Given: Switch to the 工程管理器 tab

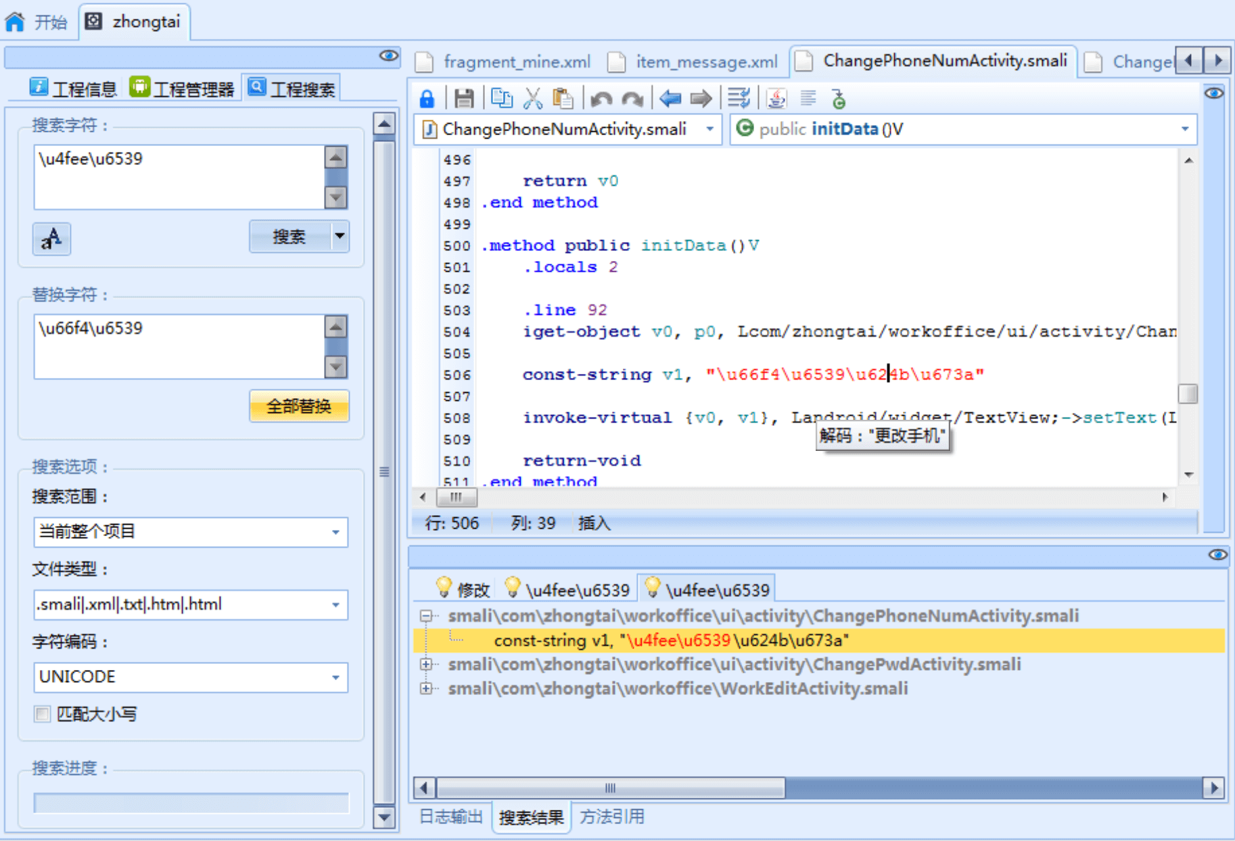Looking at the screenshot, I should 183,89.
